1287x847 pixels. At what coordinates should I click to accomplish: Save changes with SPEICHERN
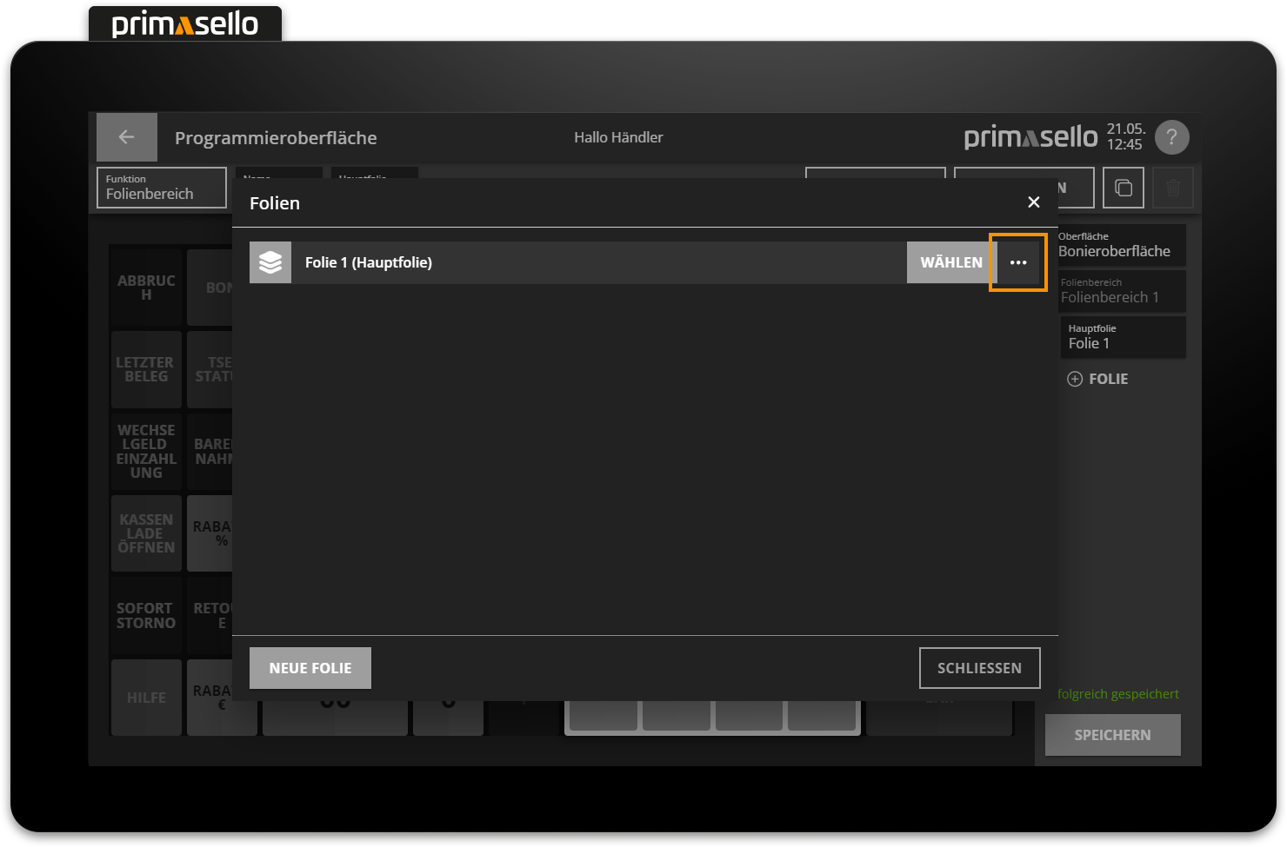(1112, 734)
